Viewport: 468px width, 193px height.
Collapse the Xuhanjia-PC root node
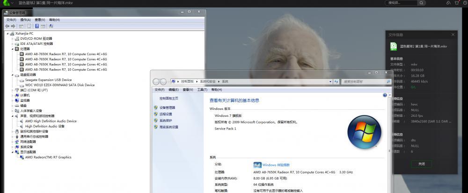point(8,34)
